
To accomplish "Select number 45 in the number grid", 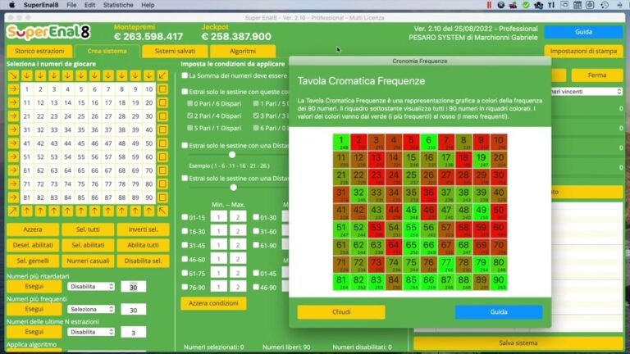I will [x=81, y=143].
